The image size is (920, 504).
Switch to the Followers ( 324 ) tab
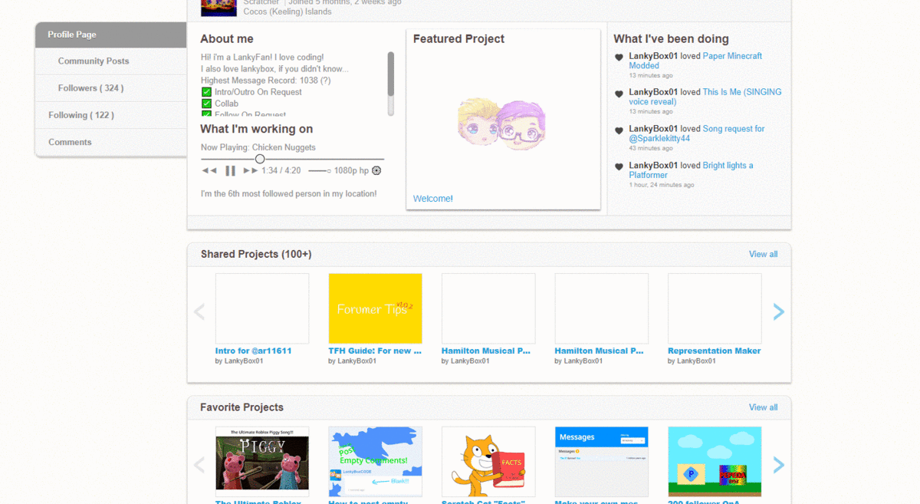click(x=90, y=88)
